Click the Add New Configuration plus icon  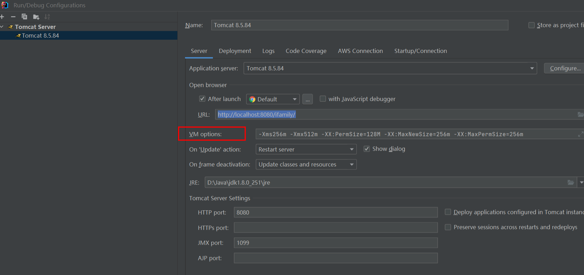2,17
